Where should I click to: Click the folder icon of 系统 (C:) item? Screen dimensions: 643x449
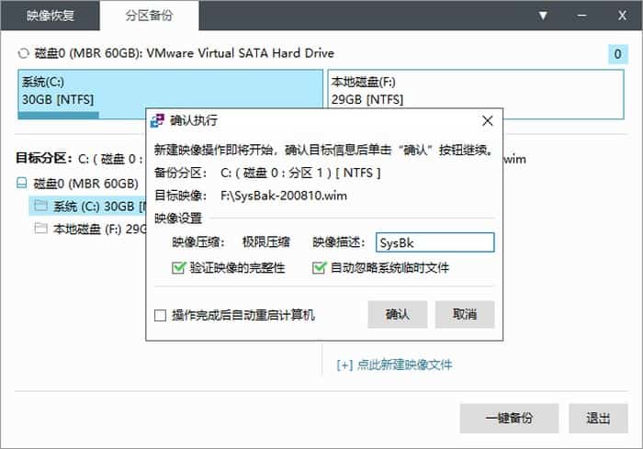40,205
